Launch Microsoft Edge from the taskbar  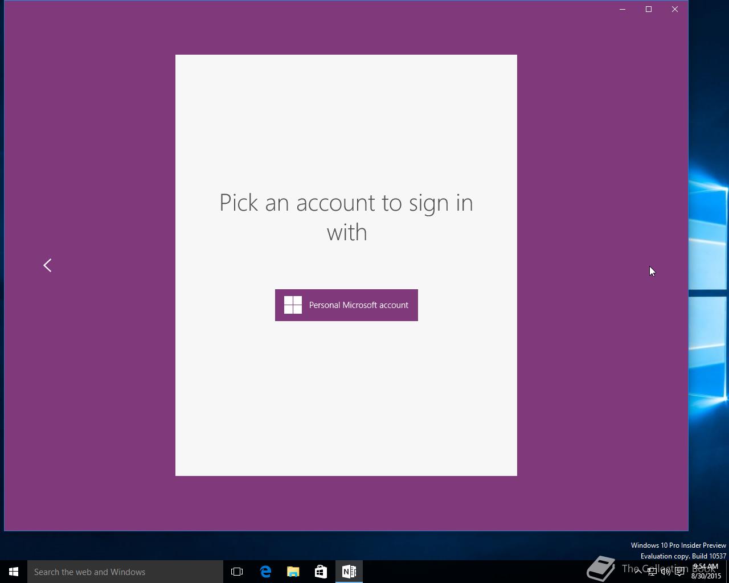click(265, 572)
